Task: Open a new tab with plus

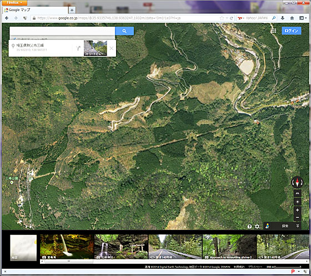Action: pyautogui.click(x=72, y=10)
